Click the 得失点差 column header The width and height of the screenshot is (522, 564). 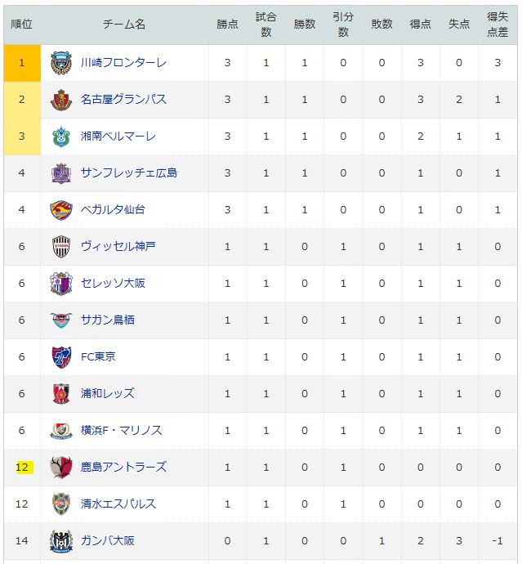(497, 25)
